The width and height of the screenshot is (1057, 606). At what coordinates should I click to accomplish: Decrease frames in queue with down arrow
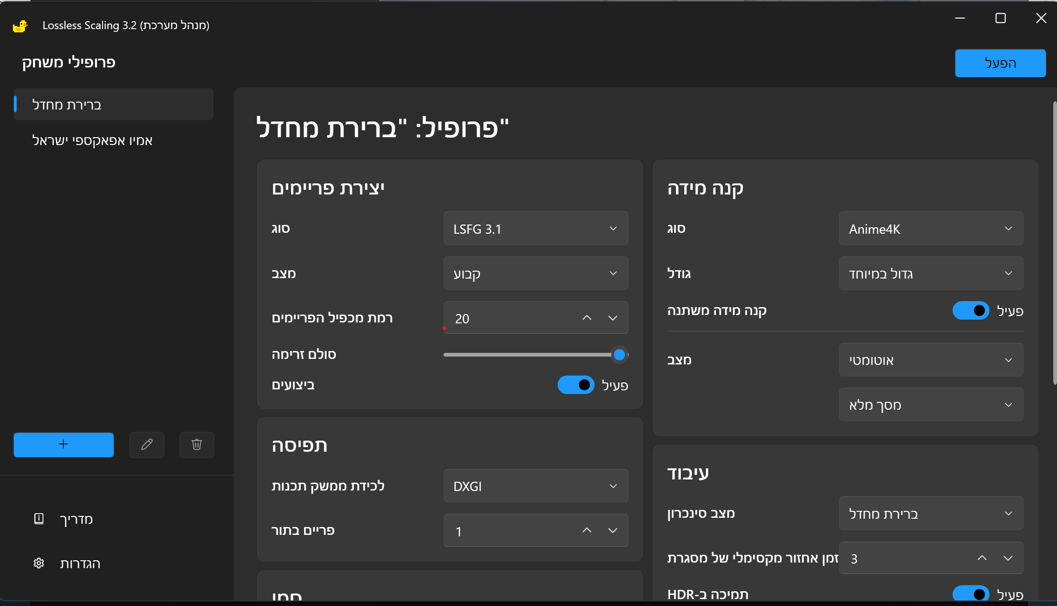(x=613, y=530)
